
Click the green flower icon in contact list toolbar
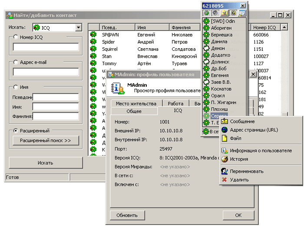[x=207, y=13]
